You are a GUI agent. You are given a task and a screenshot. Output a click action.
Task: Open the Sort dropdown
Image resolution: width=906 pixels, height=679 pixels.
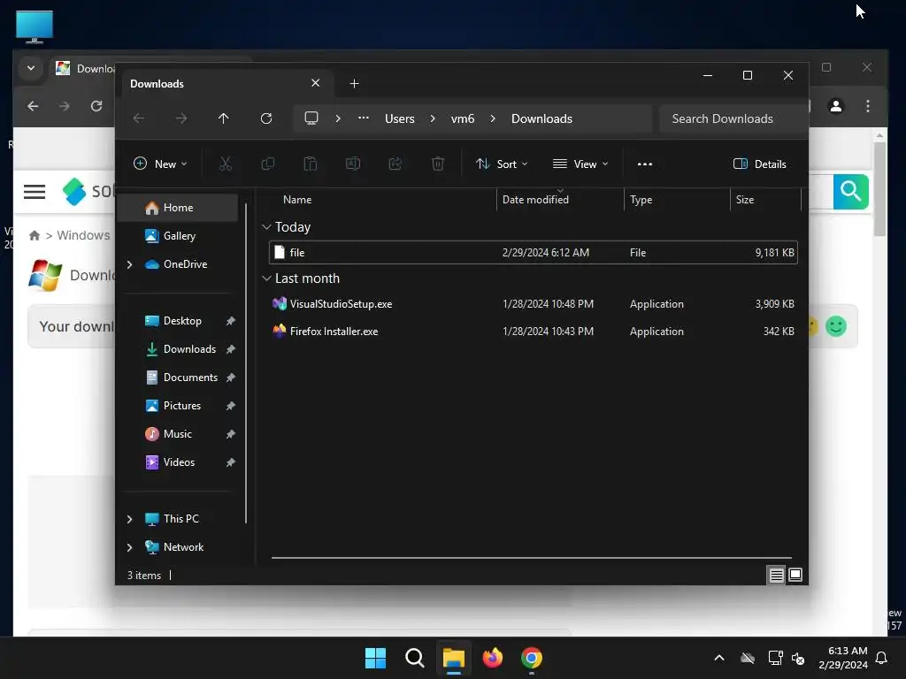click(x=502, y=164)
